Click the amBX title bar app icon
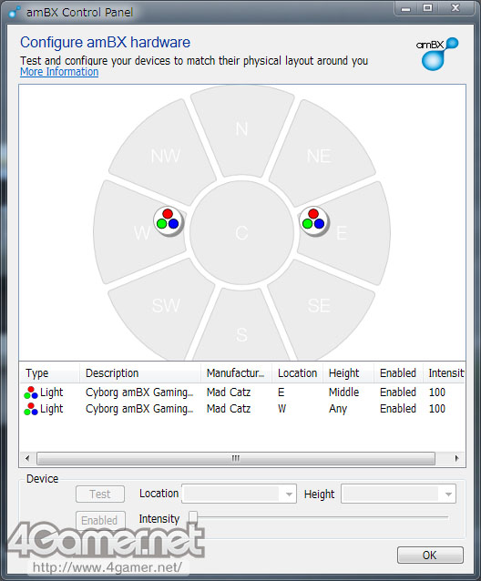This screenshot has height=581, width=481. [x=14, y=12]
